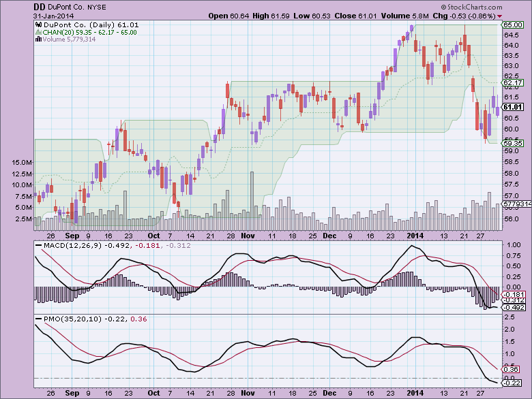532x399 pixels.
Task: Click the 0.36 PMO signal axis tag
Action: 511,370
